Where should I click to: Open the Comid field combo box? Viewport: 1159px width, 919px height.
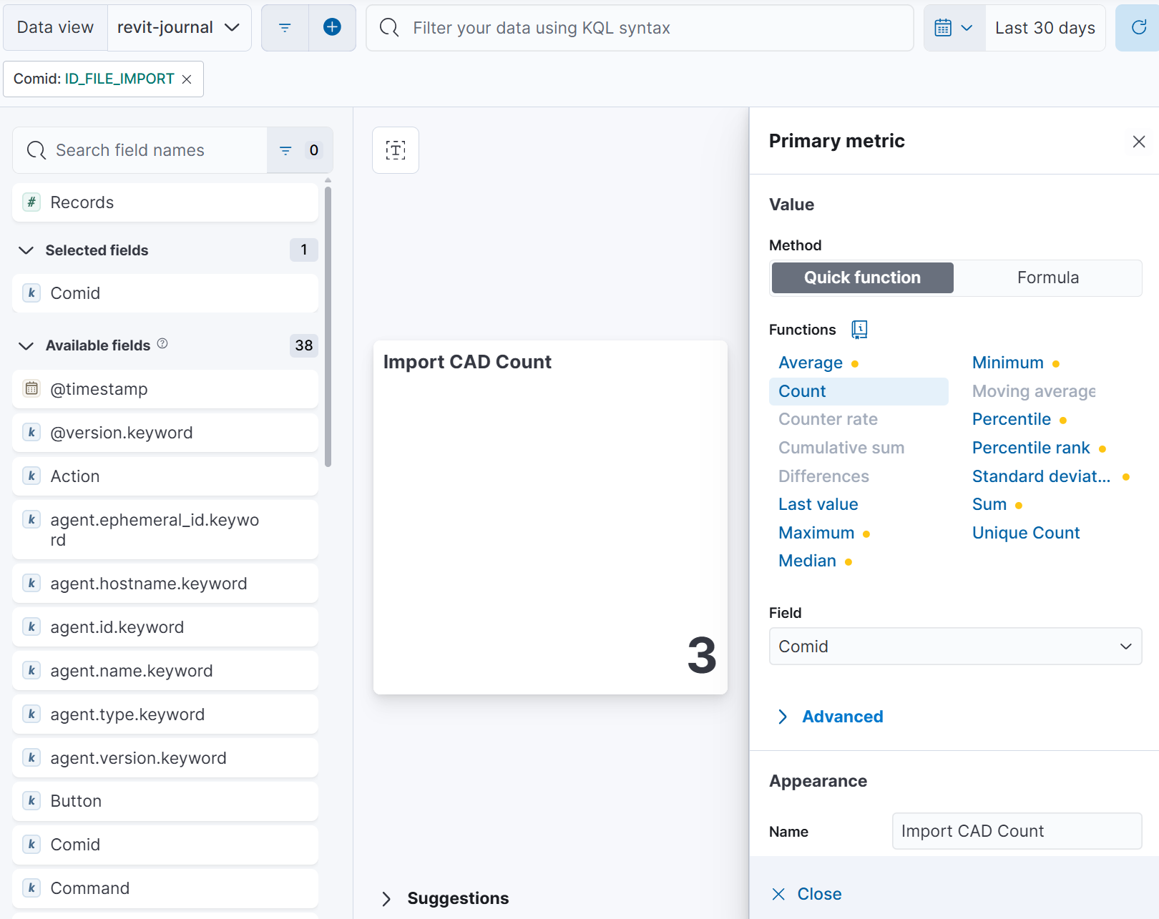[x=955, y=647]
